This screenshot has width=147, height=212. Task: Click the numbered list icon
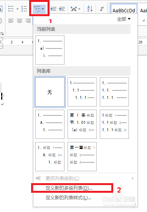coord(24,9)
